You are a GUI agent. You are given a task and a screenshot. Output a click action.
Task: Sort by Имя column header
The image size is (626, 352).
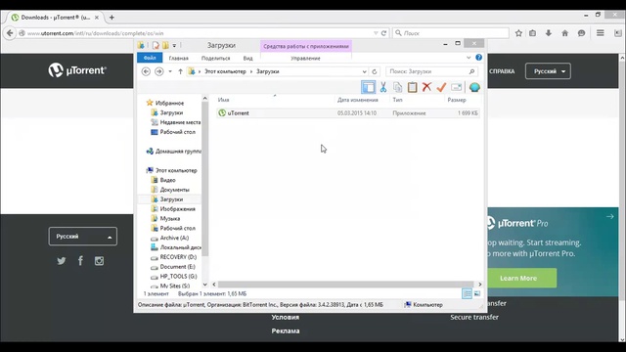[x=224, y=100]
